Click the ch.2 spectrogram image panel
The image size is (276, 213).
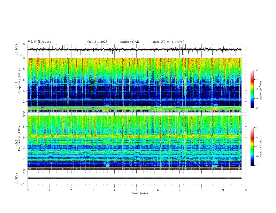[x=134, y=143]
